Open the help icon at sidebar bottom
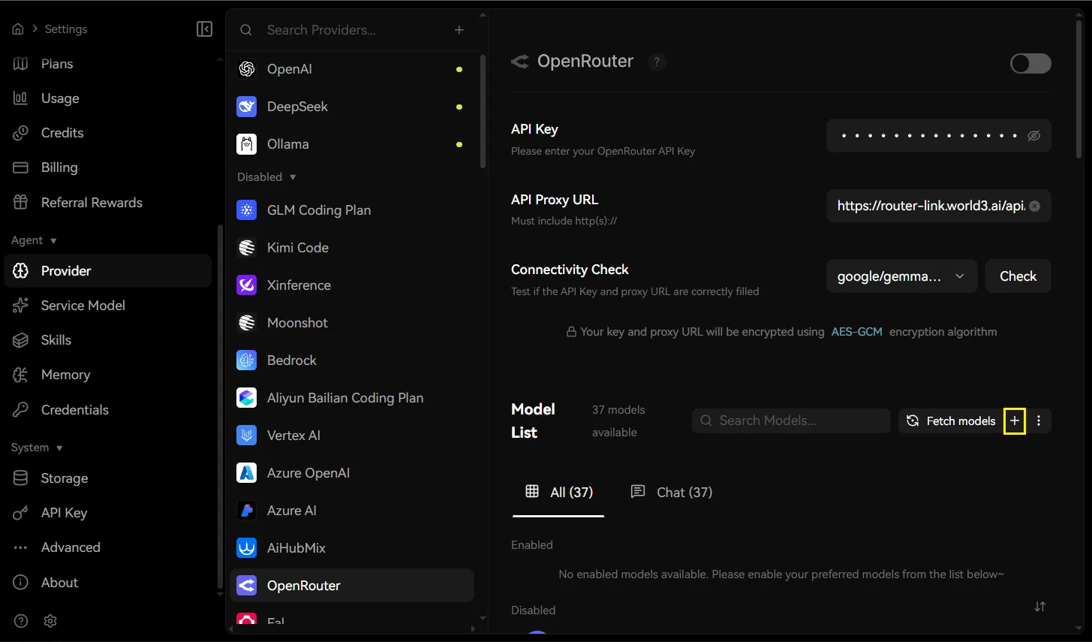The width and height of the screenshot is (1092, 642). [21, 621]
